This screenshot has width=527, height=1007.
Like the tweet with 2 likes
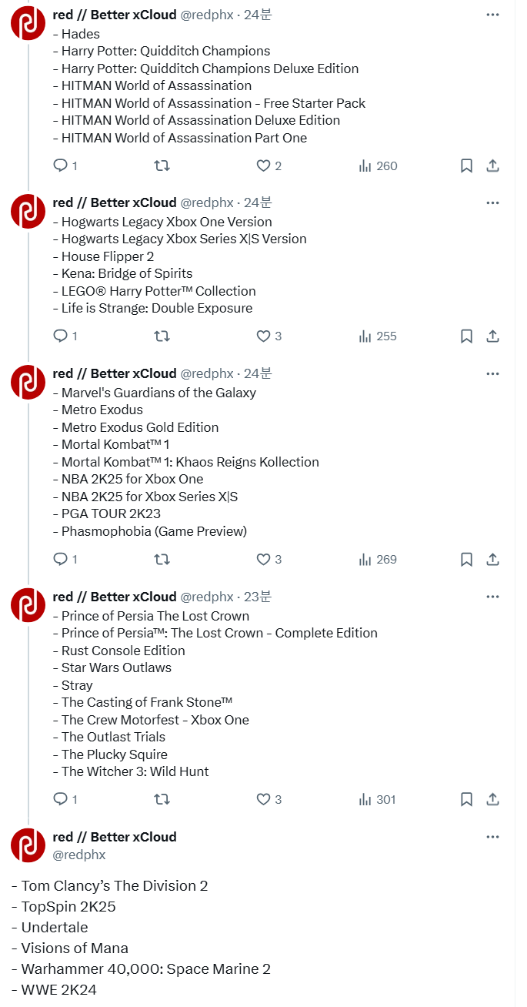(269, 166)
